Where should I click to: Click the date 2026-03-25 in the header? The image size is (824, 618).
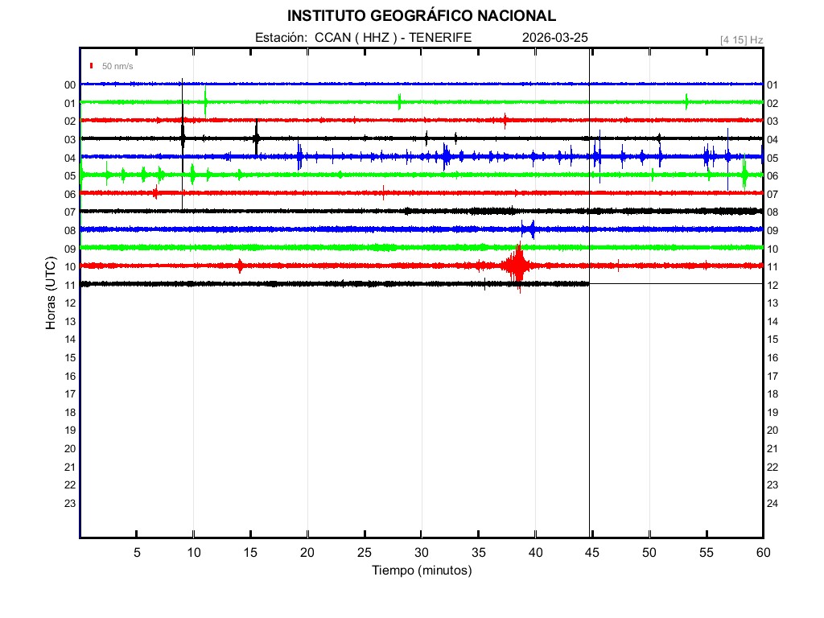click(x=555, y=38)
